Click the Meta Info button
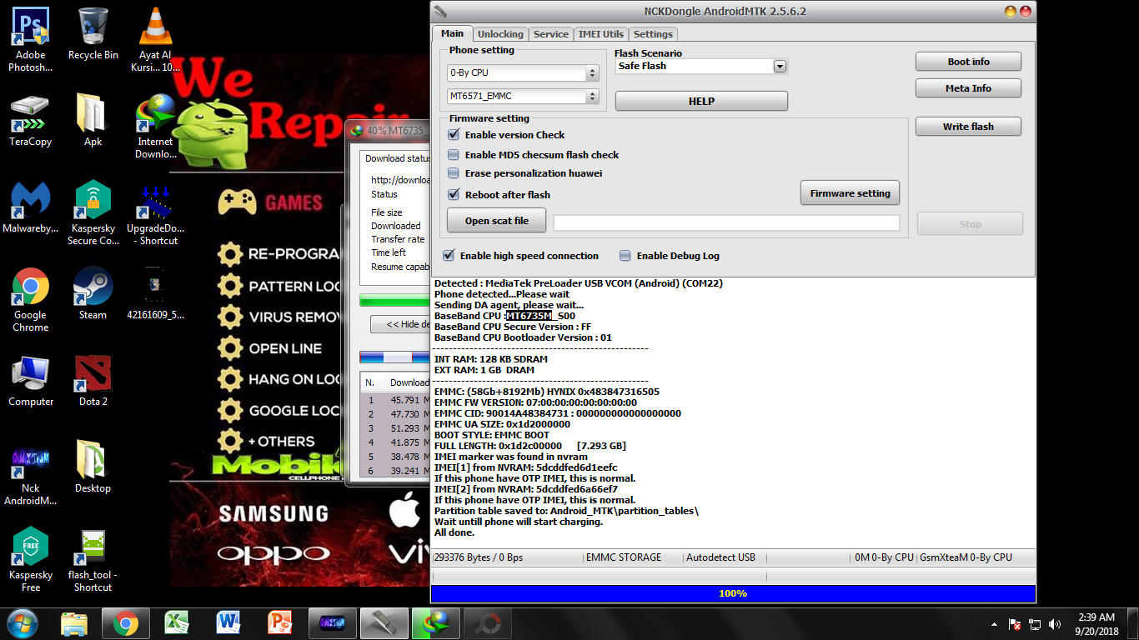Screen dimensions: 1139x640 pyautogui.click(x=968, y=88)
